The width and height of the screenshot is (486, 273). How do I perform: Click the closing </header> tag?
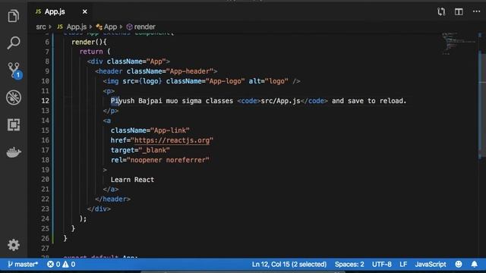click(x=113, y=199)
